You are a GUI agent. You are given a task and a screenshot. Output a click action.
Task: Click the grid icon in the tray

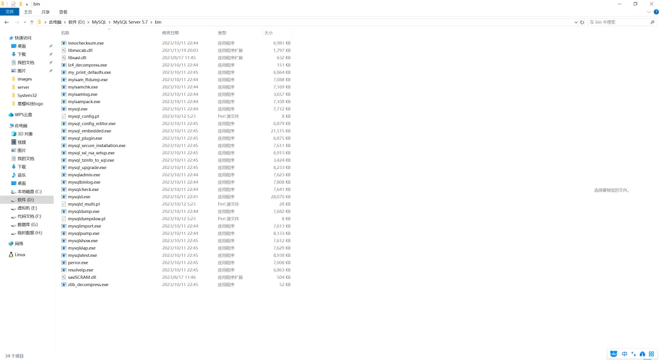651,354
